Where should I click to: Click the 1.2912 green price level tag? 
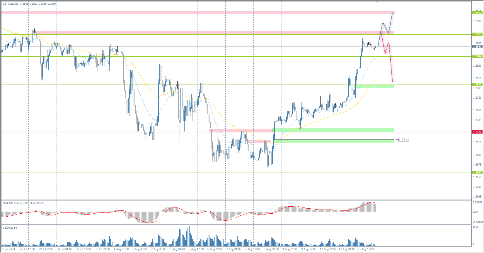pos(477,13)
